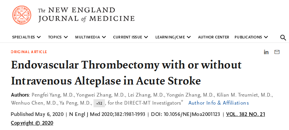This screenshot has height=130, width=289.
Task: Expand the +52 additional authors badge
Action: coord(99,103)
